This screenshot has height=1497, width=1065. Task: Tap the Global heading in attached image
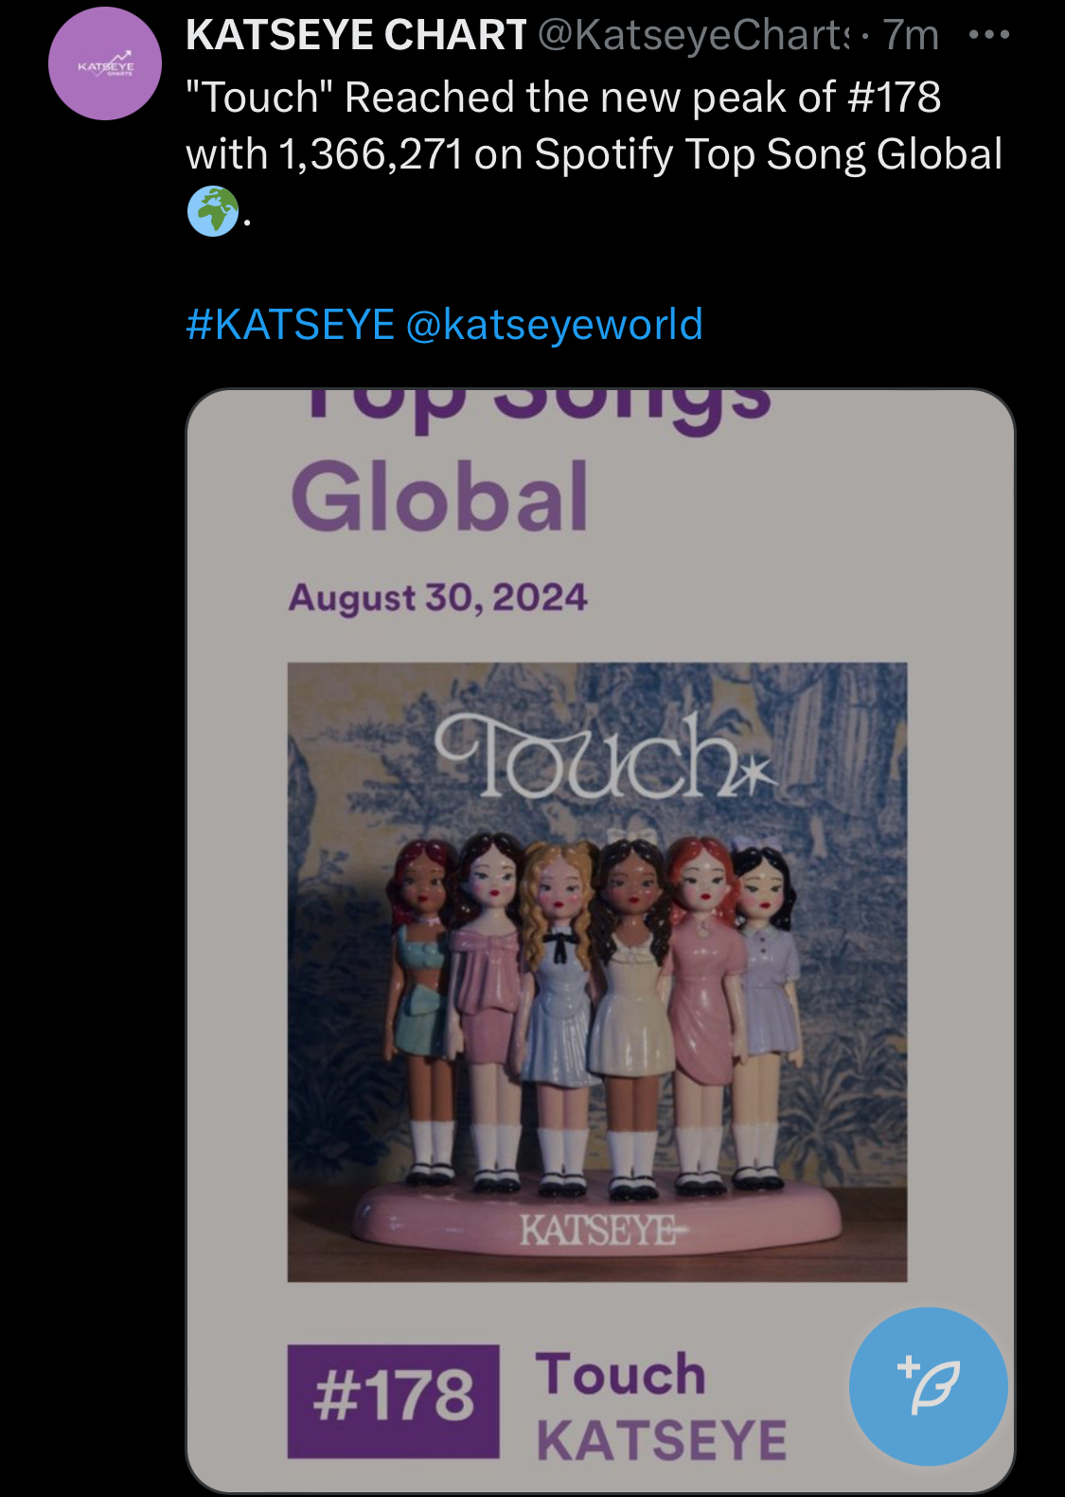point(439,496)
